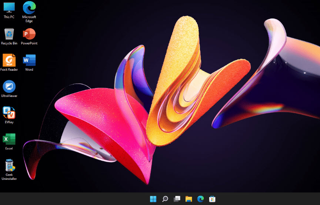Open taskbar Search magnifier
Screen dimensions: 320x205
(165, 199)
